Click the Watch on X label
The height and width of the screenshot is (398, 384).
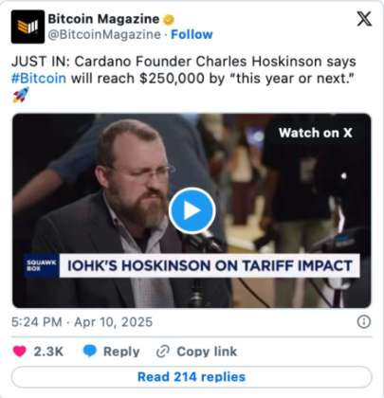click(316, 133)
